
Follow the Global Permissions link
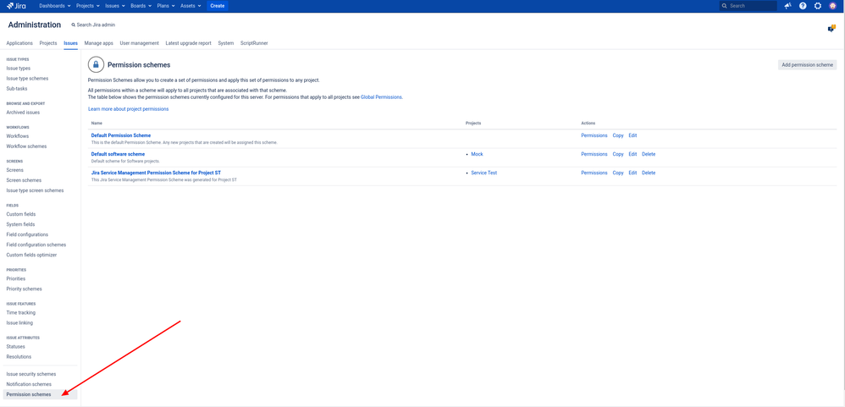(x=381, y=97)
